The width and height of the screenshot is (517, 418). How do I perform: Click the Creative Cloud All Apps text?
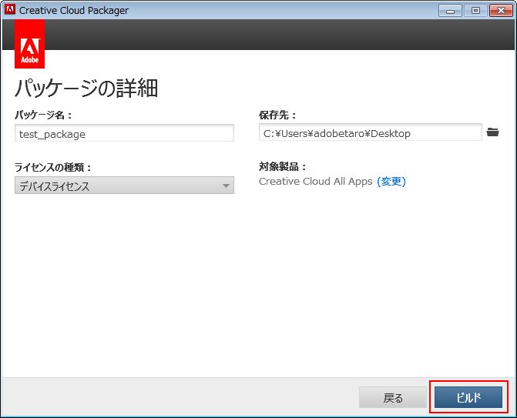click(x=316, y=181)
